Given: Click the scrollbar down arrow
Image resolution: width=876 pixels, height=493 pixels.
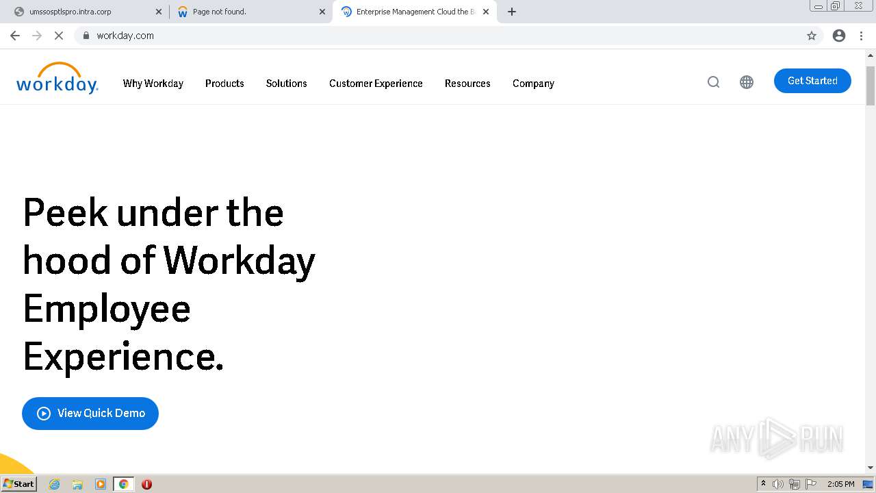Looking at the screenshot, I should [x=871, y=468].
